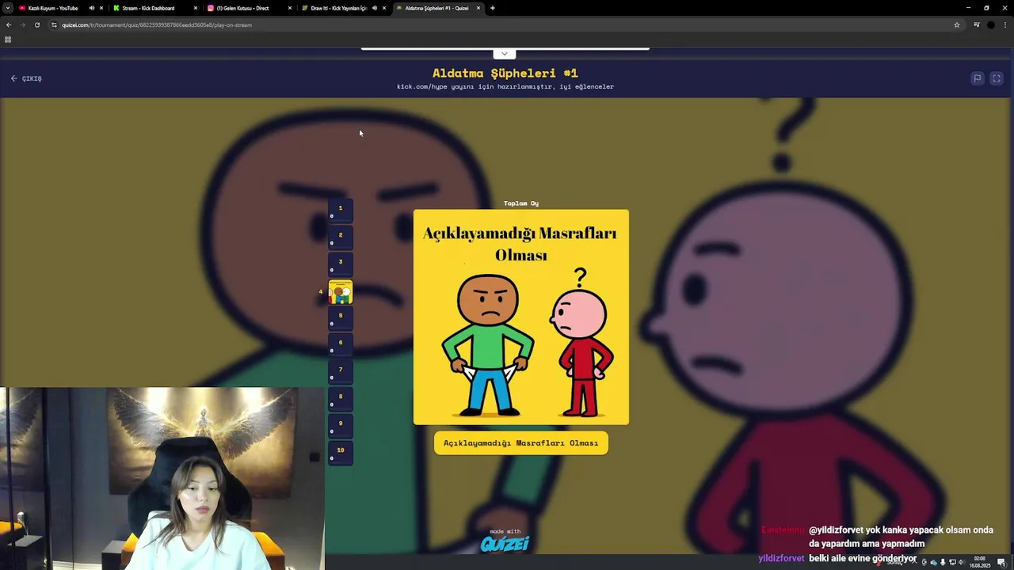Viewport: 1014px width, 570px height.
Task: Select rank slot 5 in the list
Action: [341, 318]
